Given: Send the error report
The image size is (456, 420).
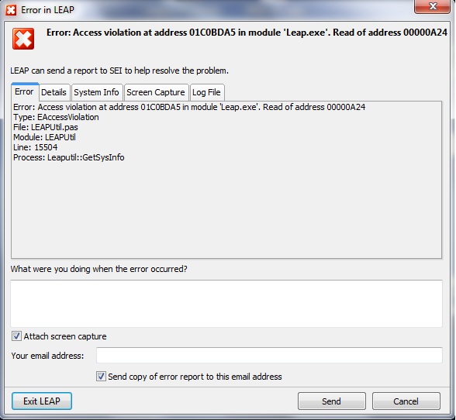Looking at the screenshot, I should click(x=332, y=401).
